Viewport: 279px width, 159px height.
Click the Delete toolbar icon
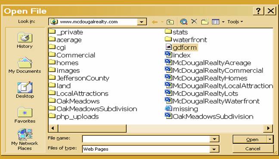coord(194,22)
